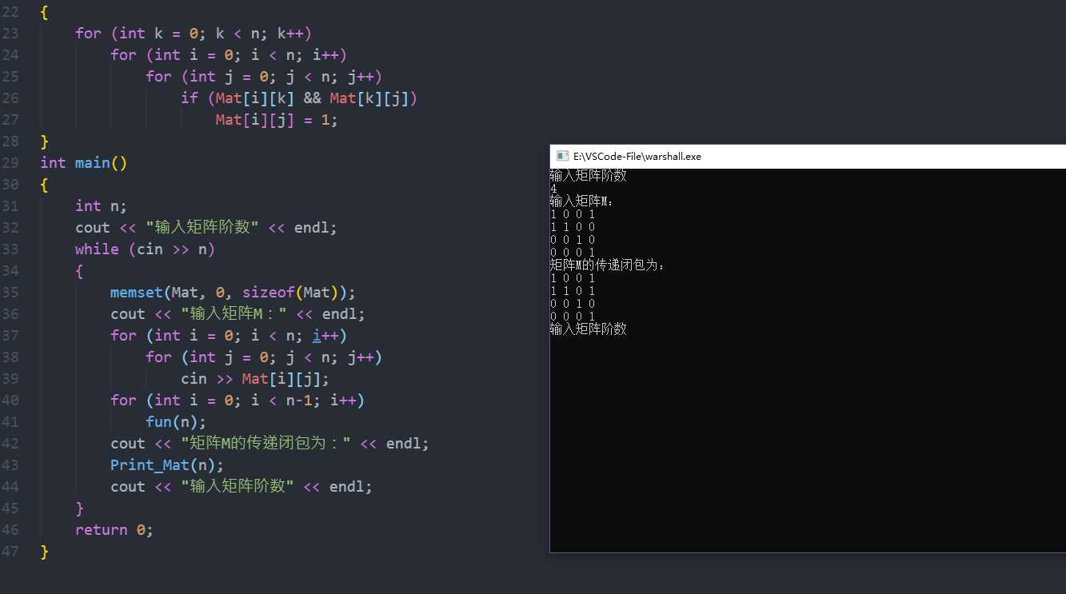The image size is (1066, 594).
Task: Click the console row "1 1 0 0"
Action: click(x=573, y=227)
